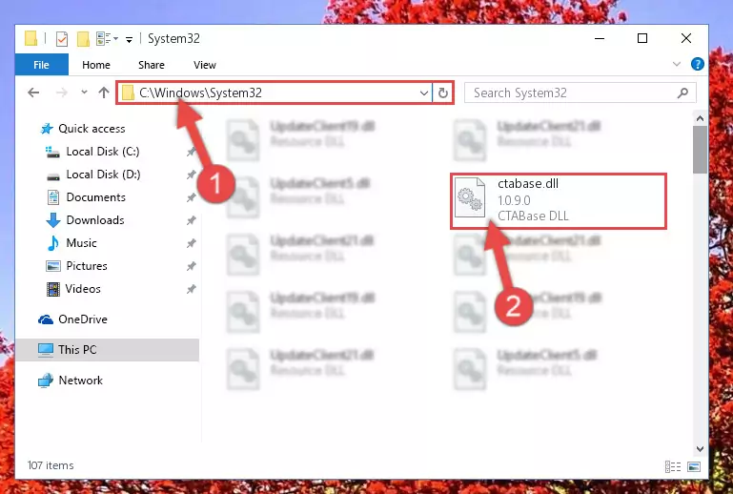Viewport: 733px width, 494px height.
Task: Click the scrollbar up arrow
Action: click(x=700, y=119)
